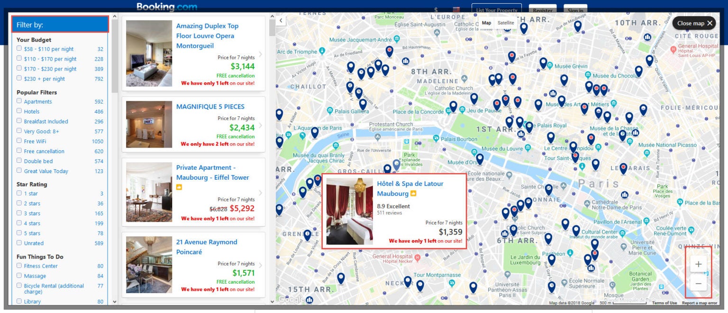Select the 5 stars rating checkbox
Image resolution: width=728 pixels, height=313 pixels.
[19, 233]
